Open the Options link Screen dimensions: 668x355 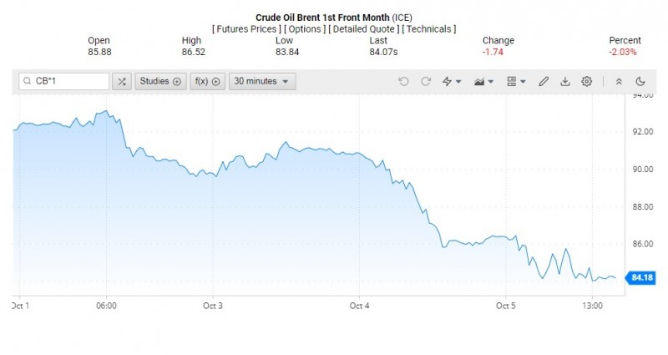pyautogui.click(x=306, y=29)
